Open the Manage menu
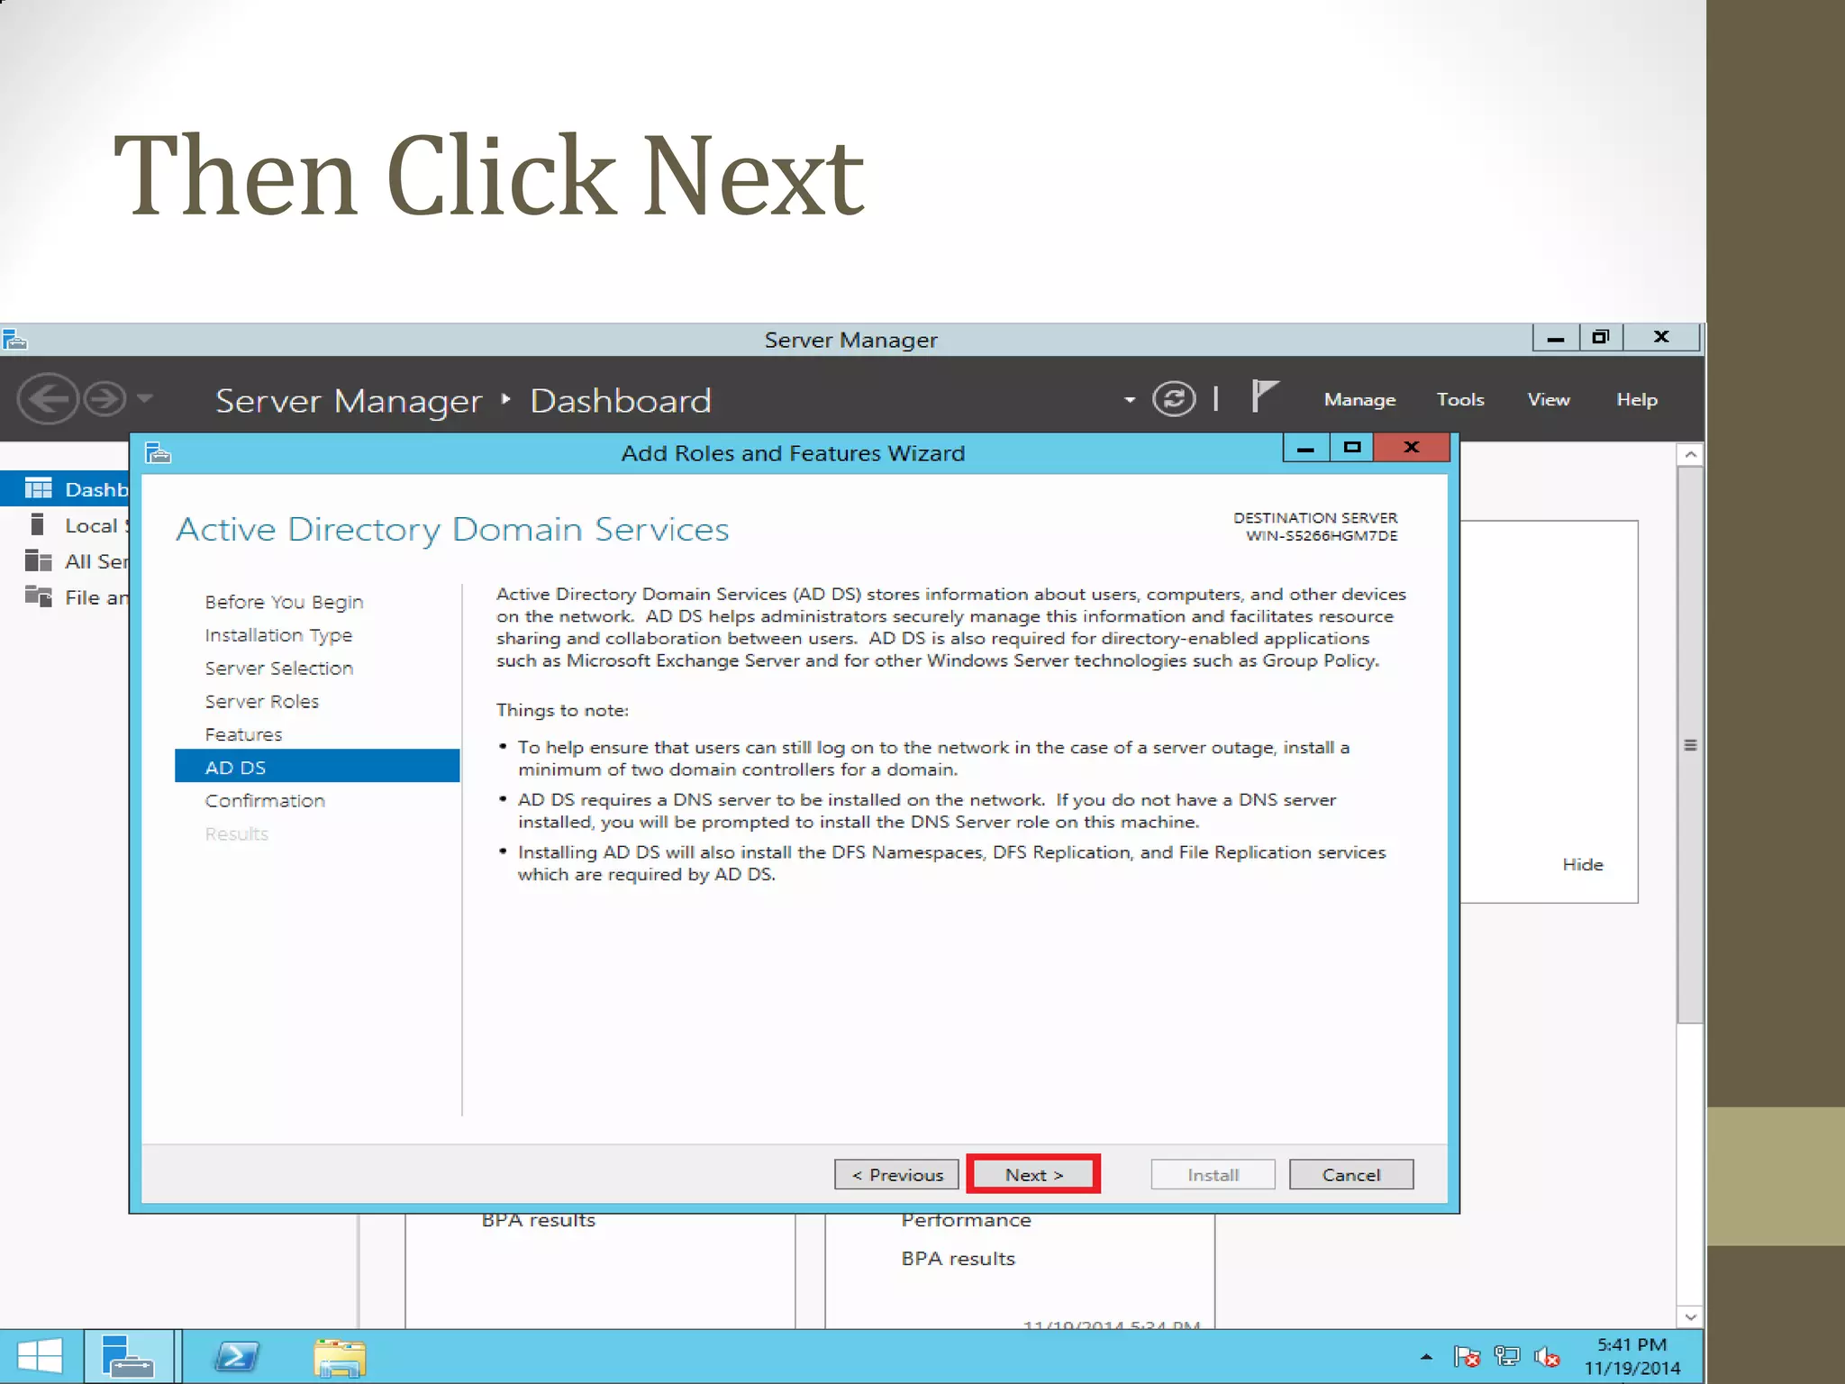Image resolution: width=1845 pixels, height=1384 pixels. tap(1359, 399)
